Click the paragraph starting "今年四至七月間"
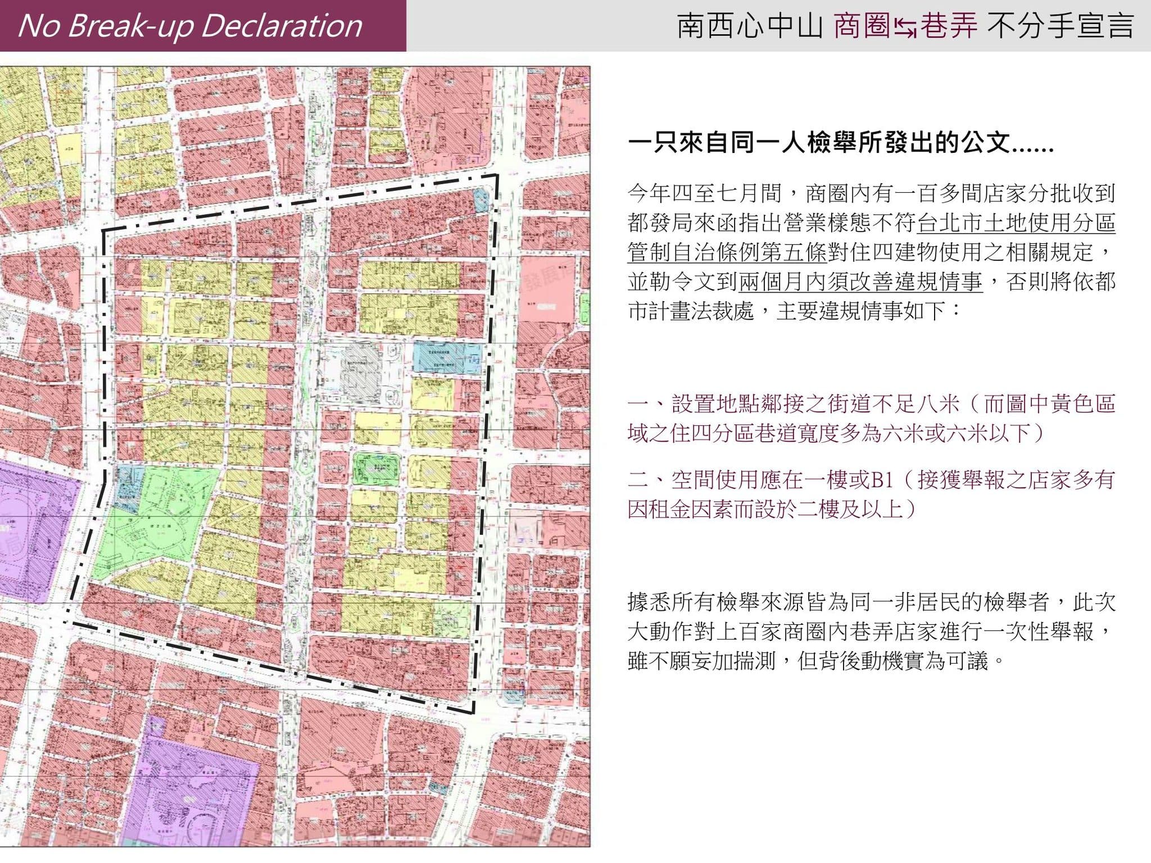This screenshot has width=1151, height=863. pos(871,252)
